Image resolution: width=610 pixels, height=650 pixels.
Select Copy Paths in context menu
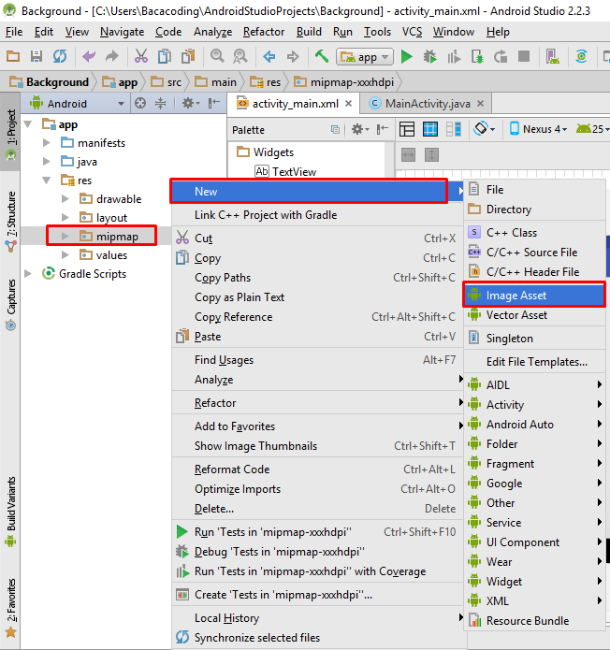(318, 278)
